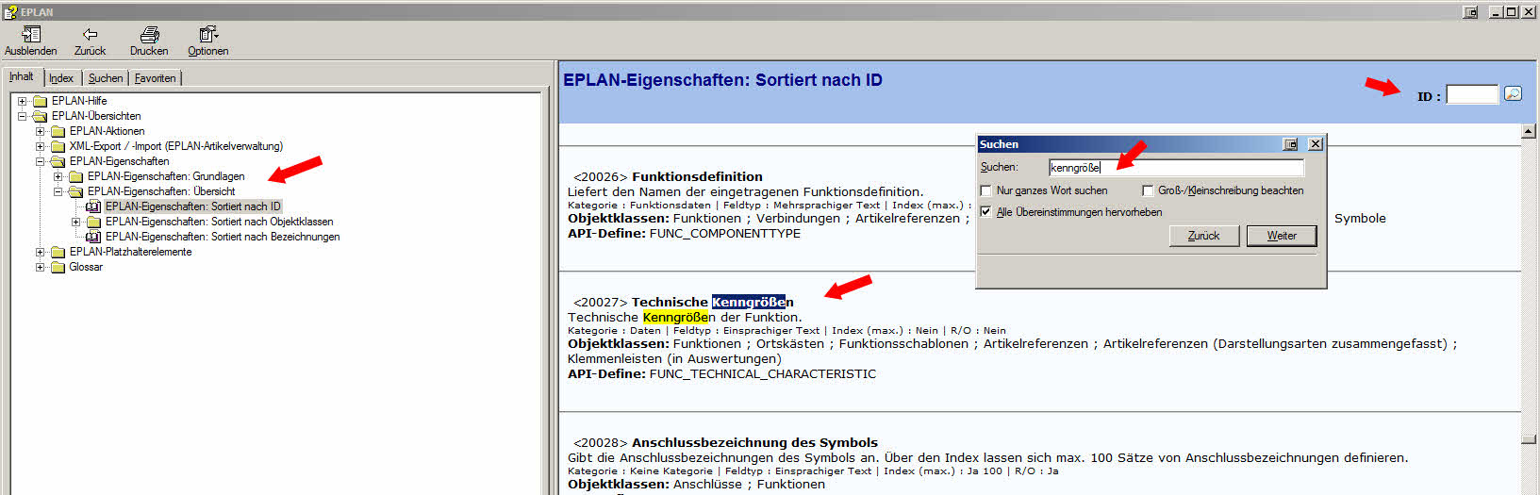Uncheck Alle Übereinstimmungen hervorheben

tap(986, 212)
